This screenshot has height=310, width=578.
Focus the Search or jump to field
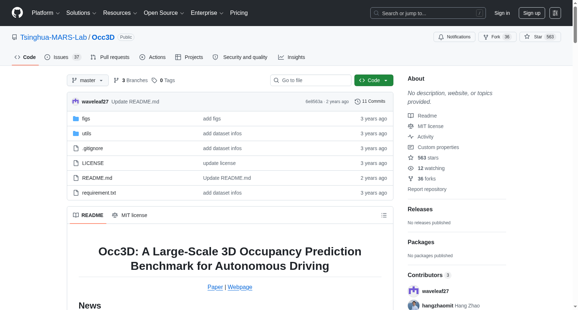click(x=428, y=13)
